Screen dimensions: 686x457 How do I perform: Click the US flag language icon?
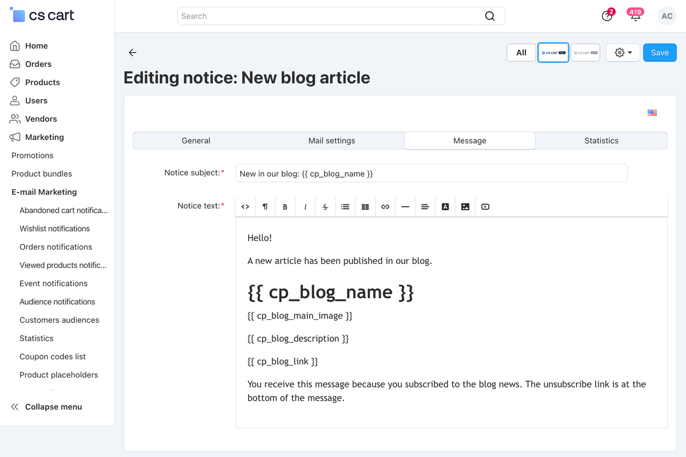[x=652, y=113]
